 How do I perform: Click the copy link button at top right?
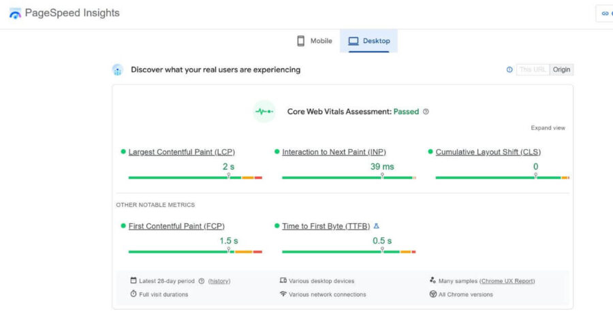pyautogui.click(x=606, y=14)
